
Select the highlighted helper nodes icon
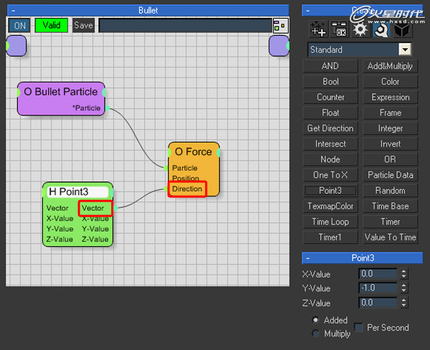(x=381, y=29)
